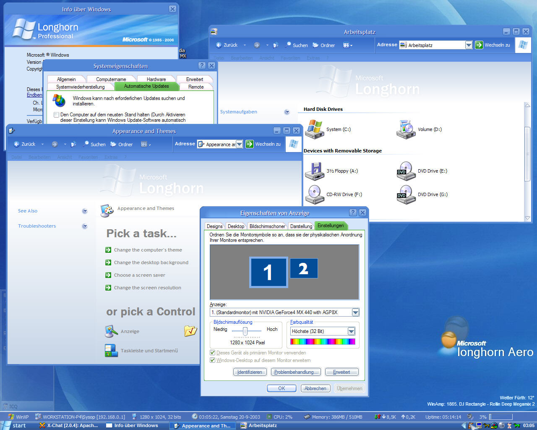Enable automatic updates checkbox in Systemeigenschaften

[56, 115]
